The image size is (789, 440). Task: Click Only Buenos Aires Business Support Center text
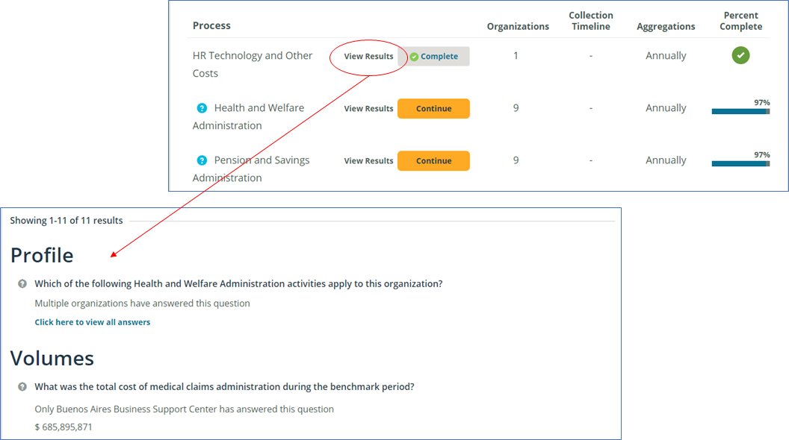pos(184,409)
